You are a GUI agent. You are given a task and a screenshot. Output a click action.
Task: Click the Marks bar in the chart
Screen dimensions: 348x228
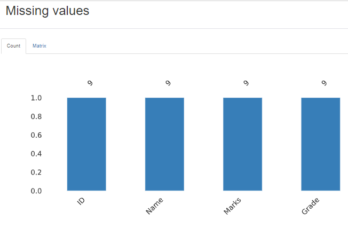coord(242,144)
